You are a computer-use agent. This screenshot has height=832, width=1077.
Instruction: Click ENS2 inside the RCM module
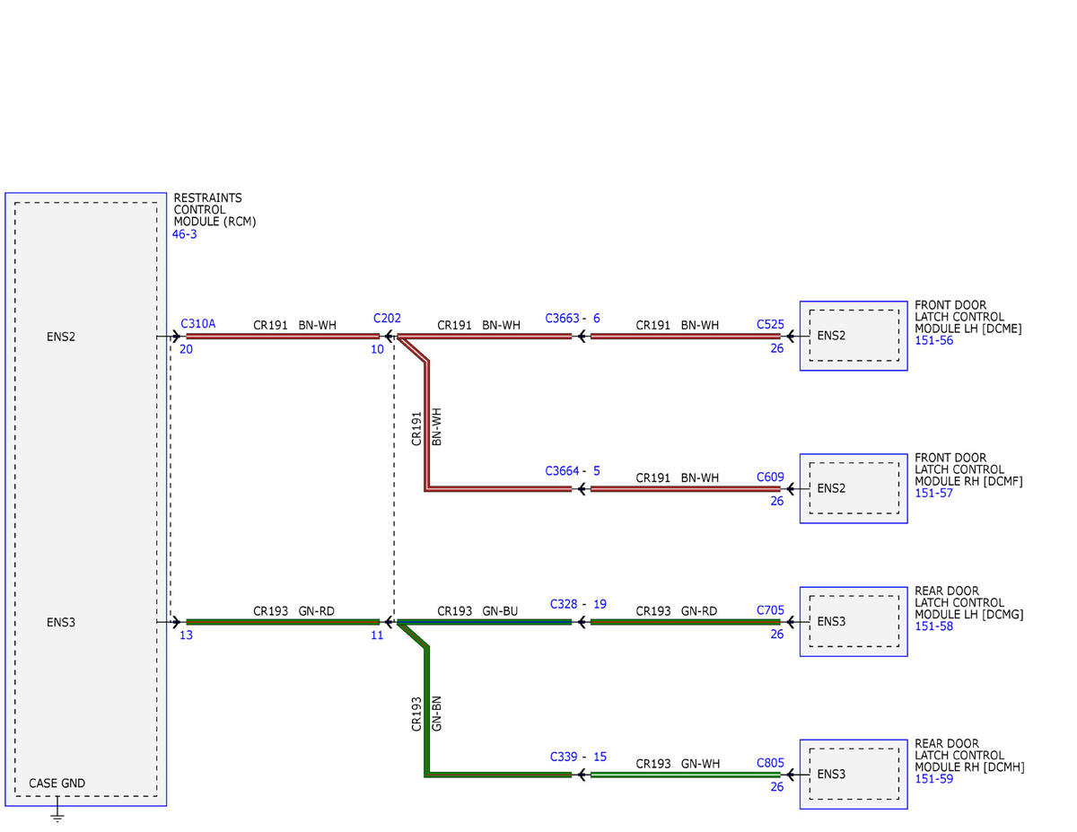click(61, 337)
